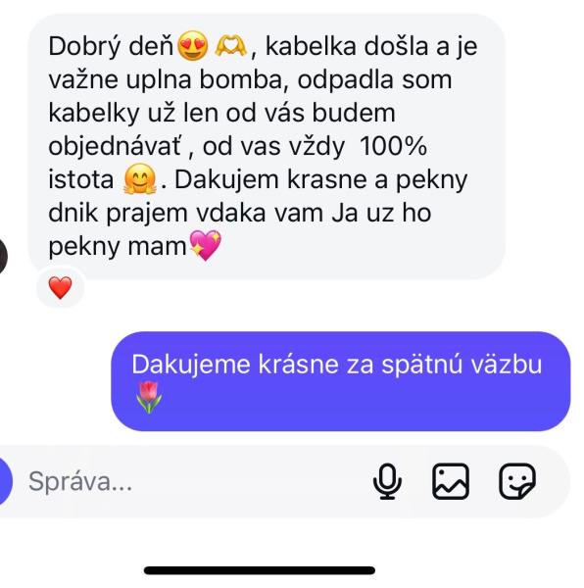Open the sticker picker icon

click(x=517, y=481)
